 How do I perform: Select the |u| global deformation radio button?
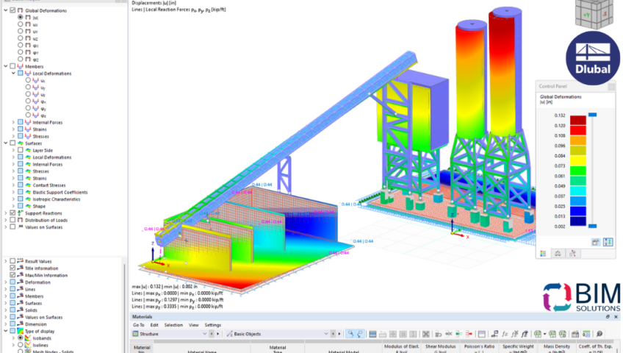[x=21, y=18]
